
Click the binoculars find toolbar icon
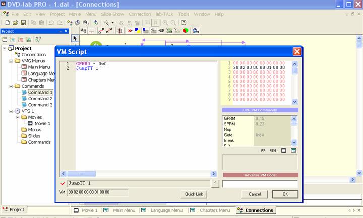86,23
